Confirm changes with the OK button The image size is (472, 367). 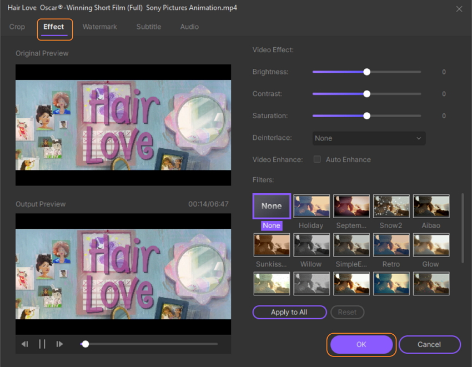point(361,344)
